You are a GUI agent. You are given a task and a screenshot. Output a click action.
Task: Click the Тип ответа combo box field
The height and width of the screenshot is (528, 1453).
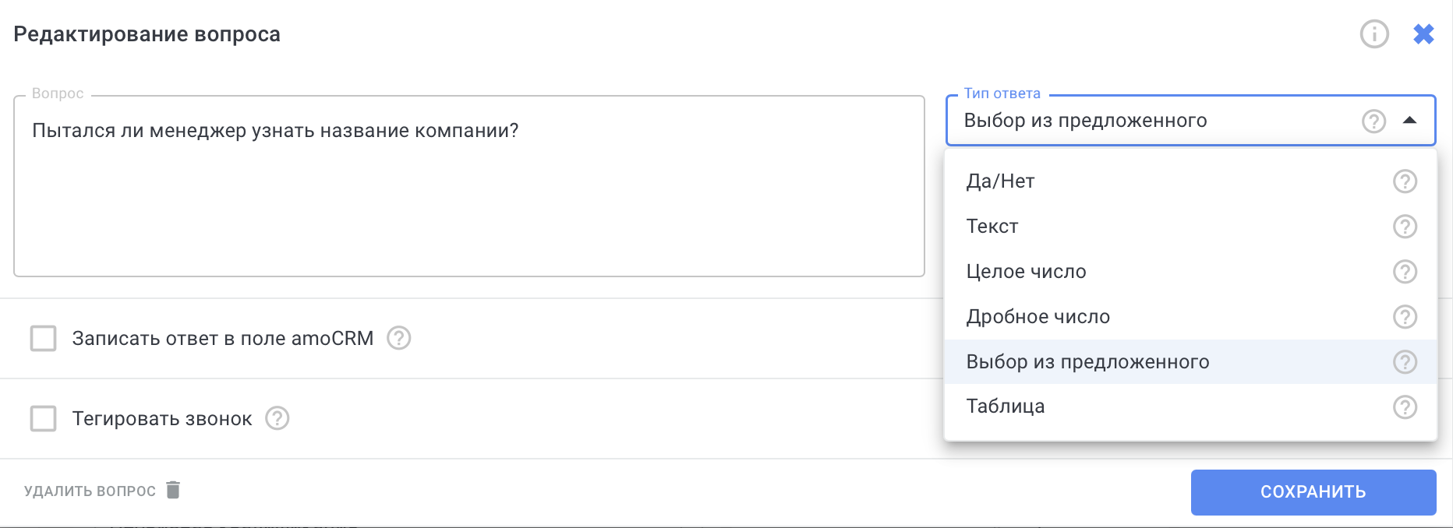click(x=1154, y=121)
